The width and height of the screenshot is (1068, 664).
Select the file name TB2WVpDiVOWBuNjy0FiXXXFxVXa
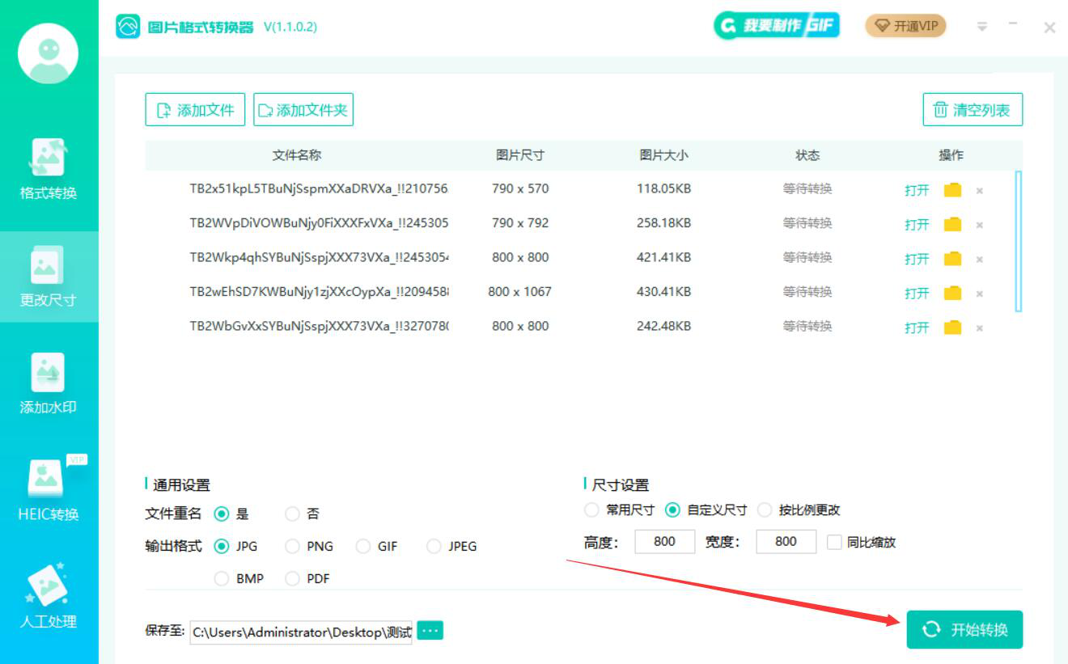(x=319, y=223)
